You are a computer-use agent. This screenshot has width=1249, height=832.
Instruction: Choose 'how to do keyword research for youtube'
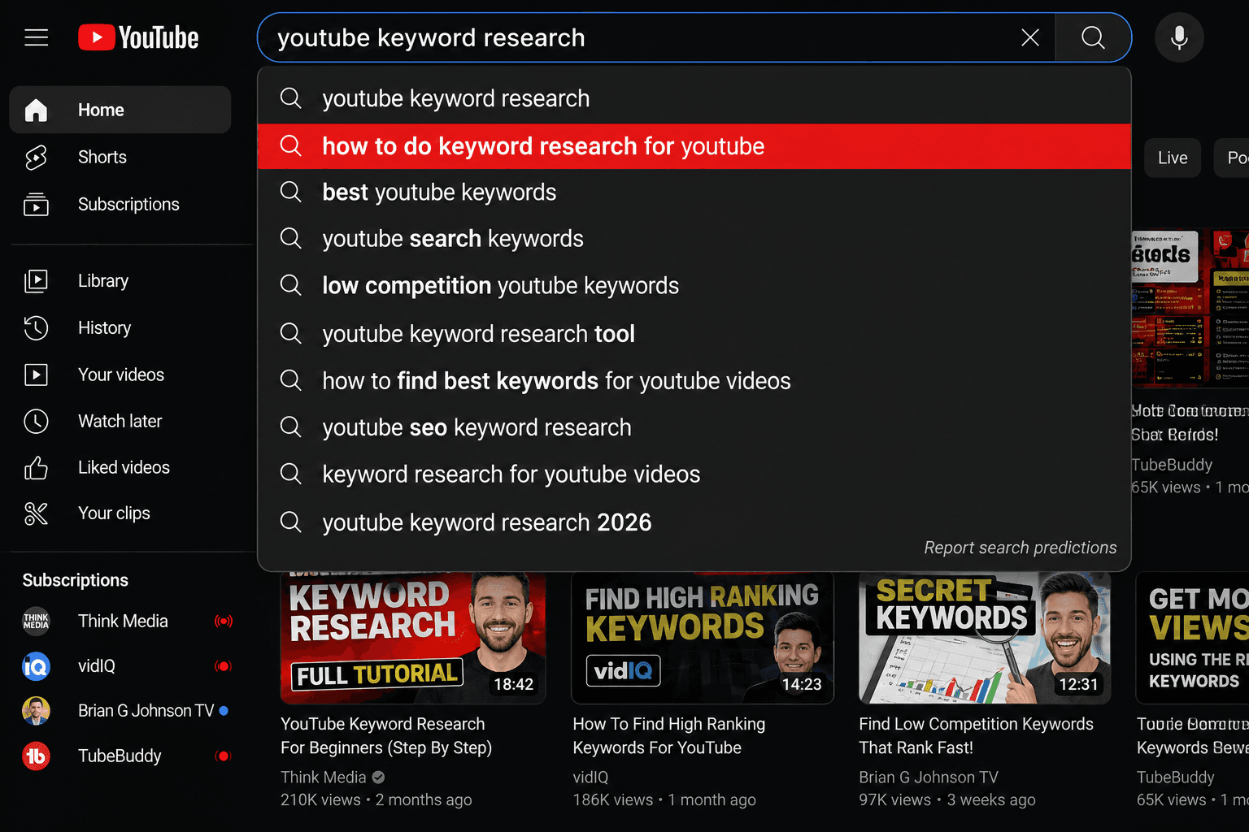(x=694, y=146)
